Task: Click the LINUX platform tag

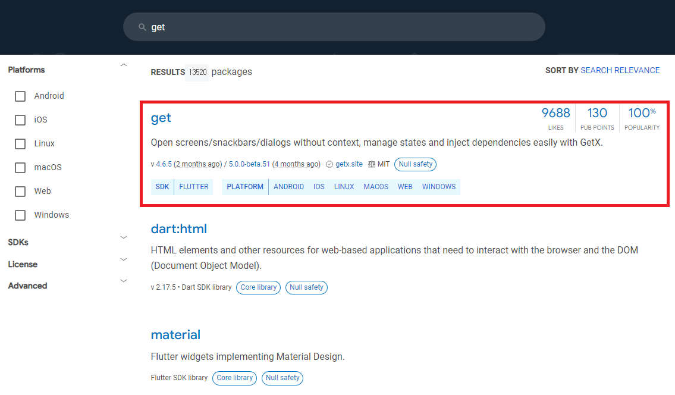Action: tap(344, 187)
